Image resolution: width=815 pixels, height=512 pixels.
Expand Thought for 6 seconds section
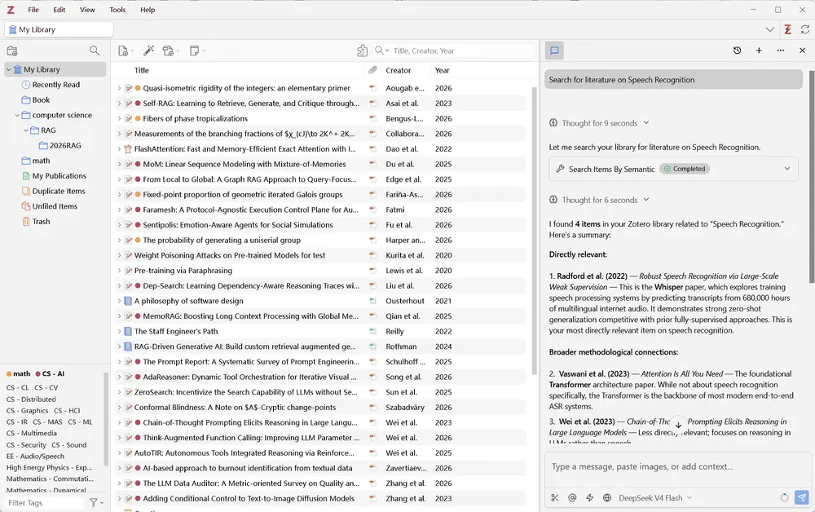(x=599, y=200)
